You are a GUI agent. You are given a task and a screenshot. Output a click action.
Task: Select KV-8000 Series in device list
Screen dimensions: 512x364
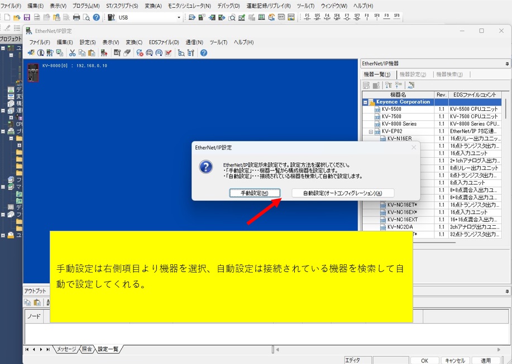pos(399,124)
